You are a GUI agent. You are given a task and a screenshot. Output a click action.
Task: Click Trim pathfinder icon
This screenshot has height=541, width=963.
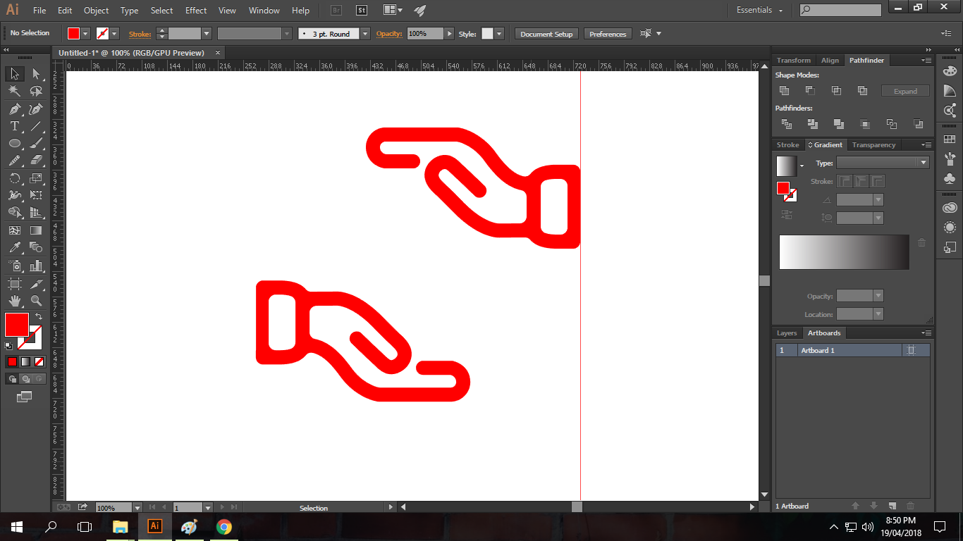[813, 124]
